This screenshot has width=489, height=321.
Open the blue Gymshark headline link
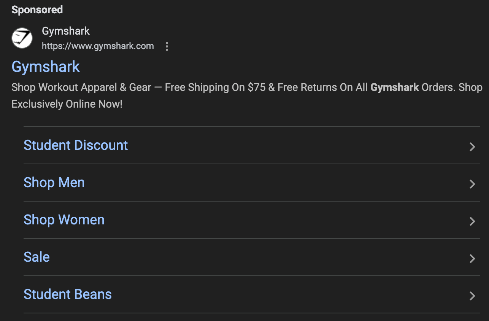46,67
